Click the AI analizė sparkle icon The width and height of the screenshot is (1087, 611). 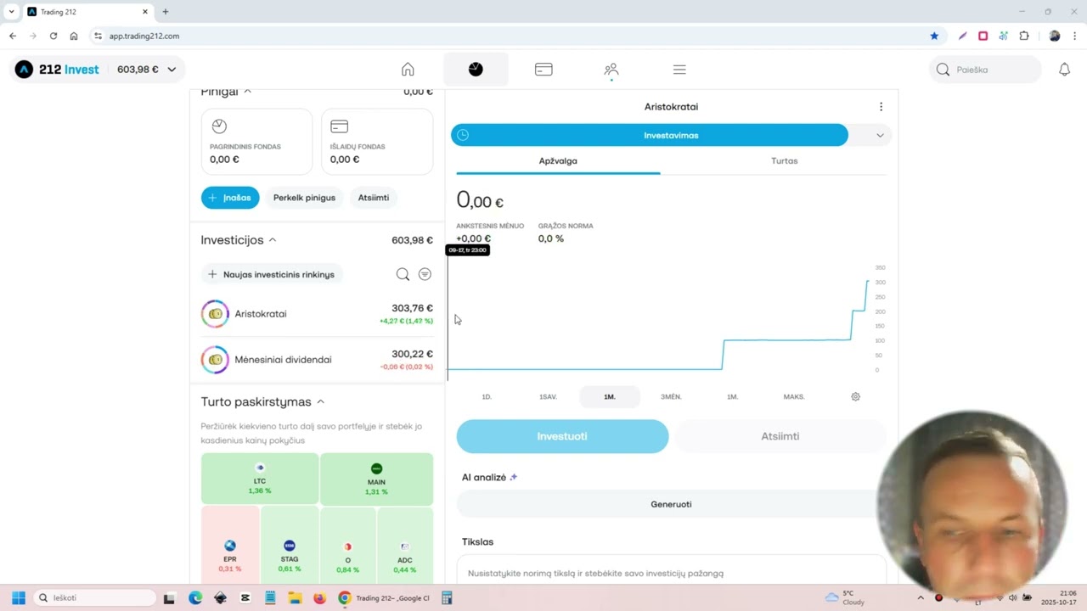(x=513, y=477)
